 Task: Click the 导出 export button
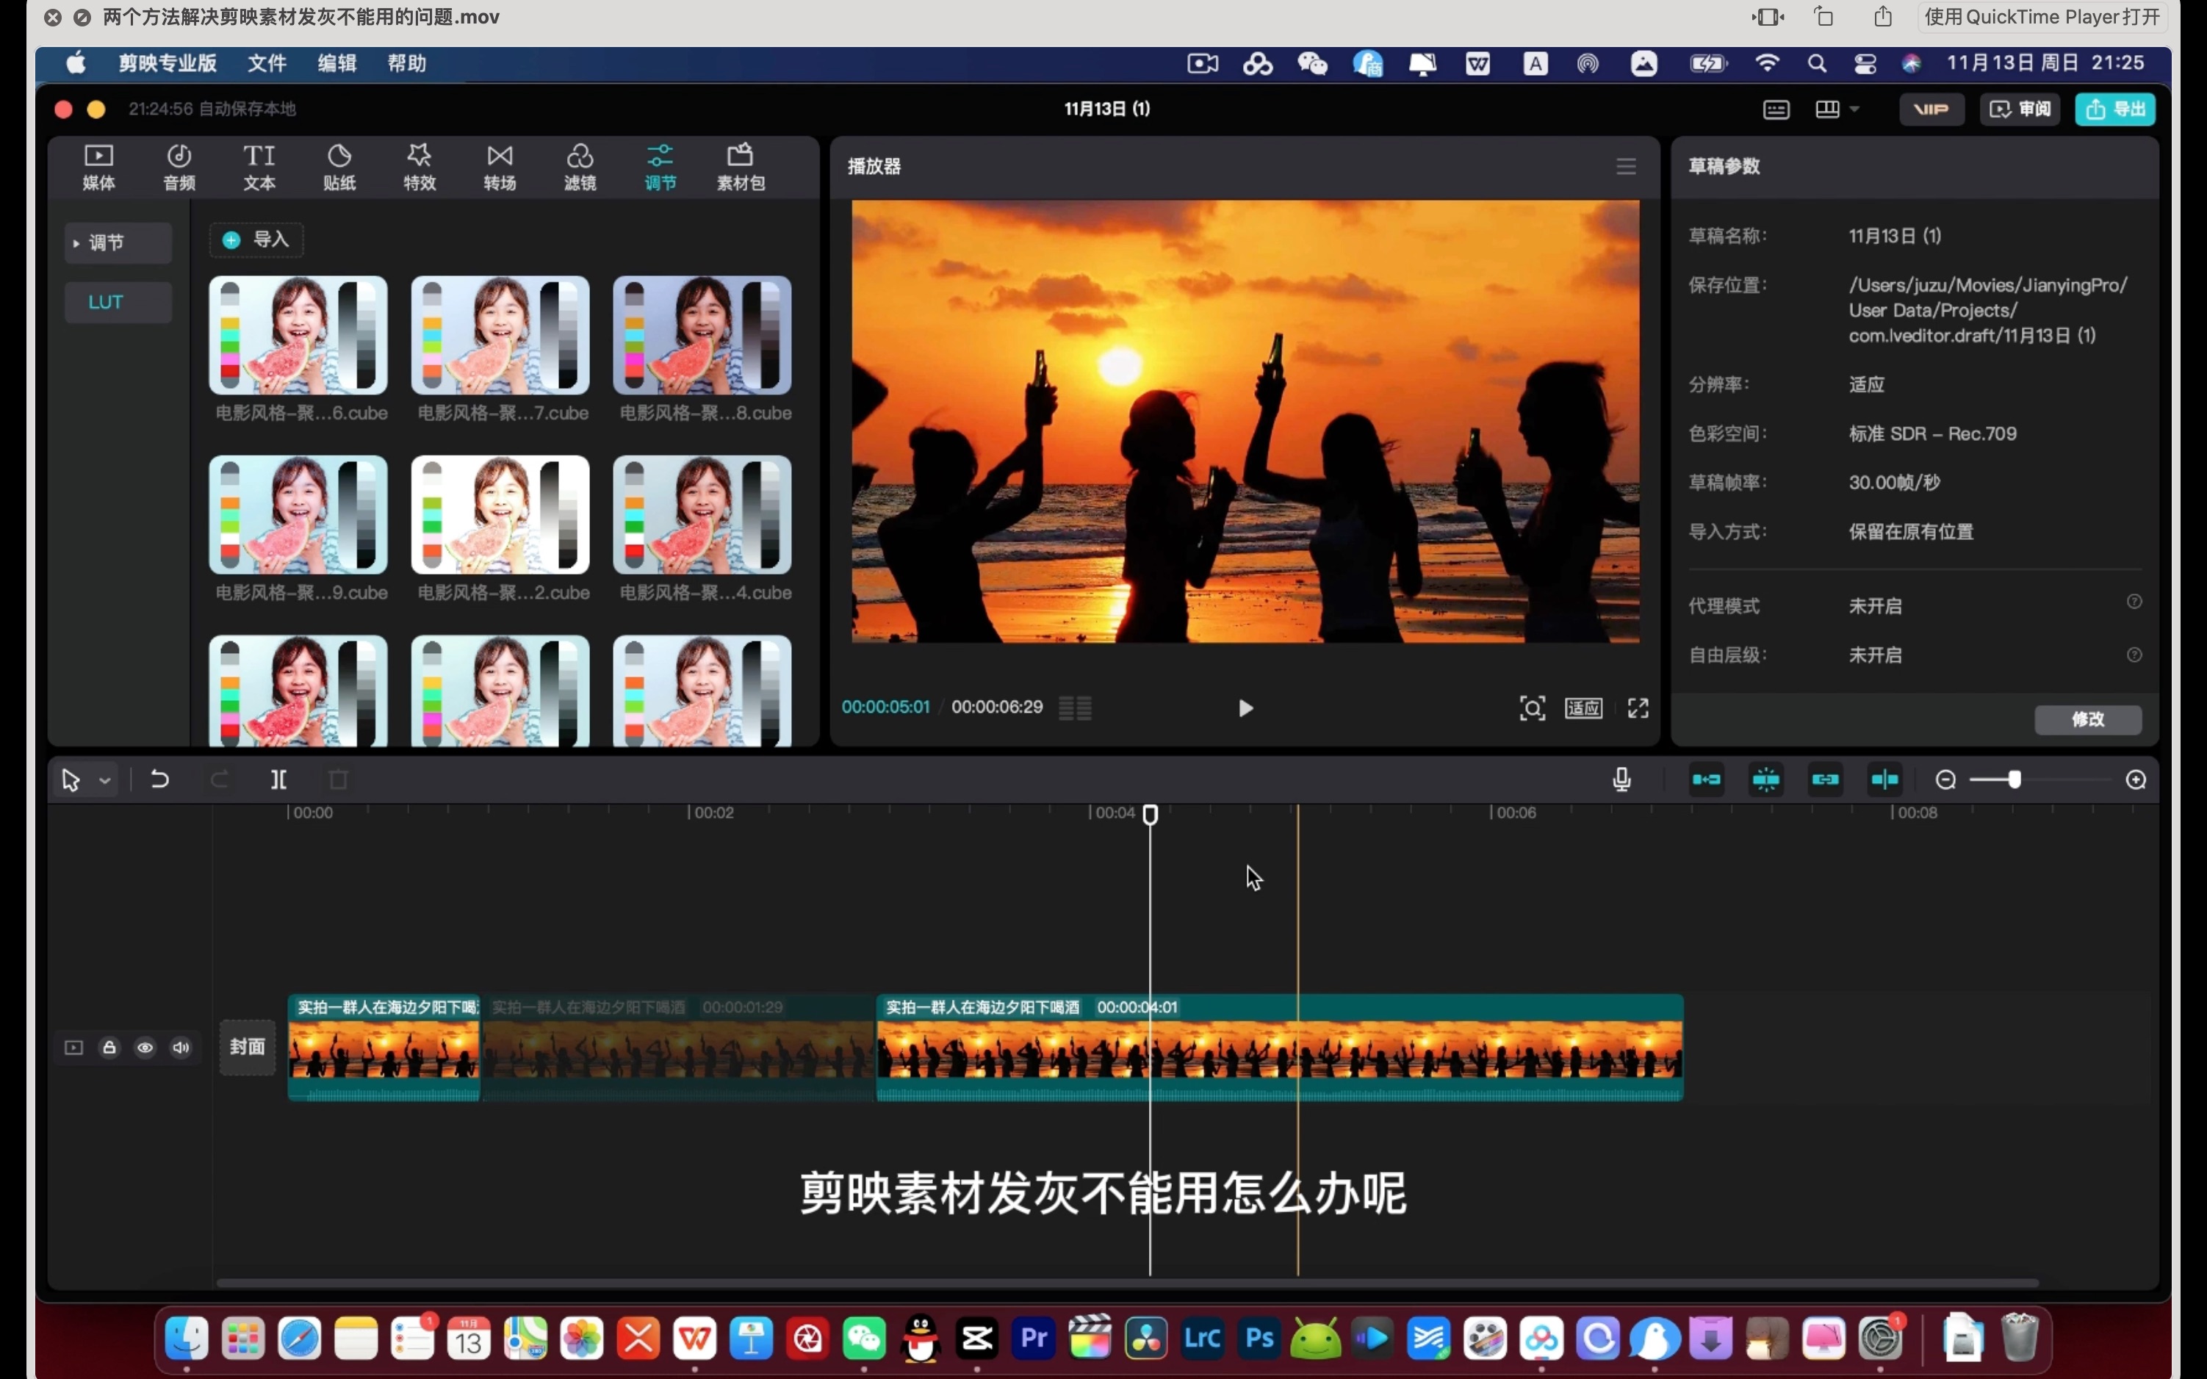click(x=2115, y=109)
